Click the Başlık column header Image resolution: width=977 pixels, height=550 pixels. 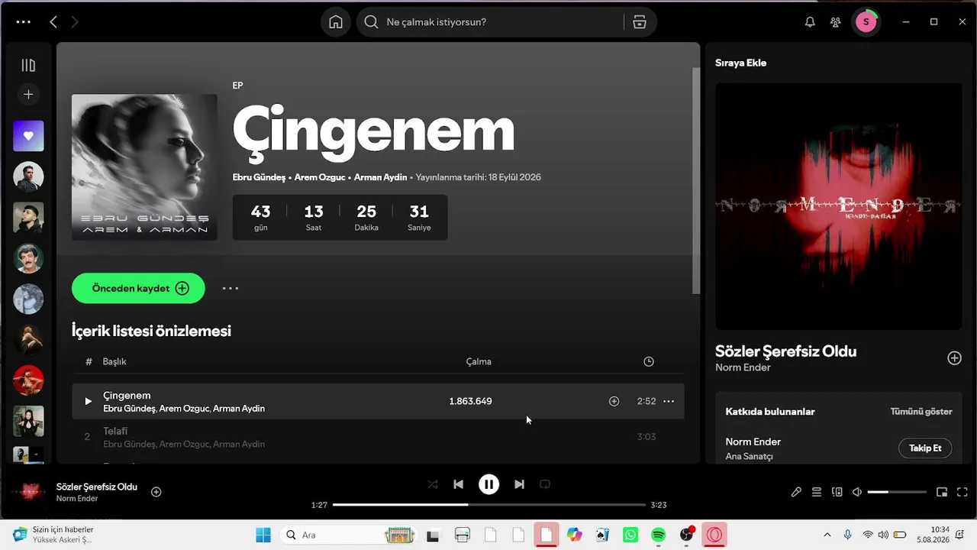pos(114,361)
